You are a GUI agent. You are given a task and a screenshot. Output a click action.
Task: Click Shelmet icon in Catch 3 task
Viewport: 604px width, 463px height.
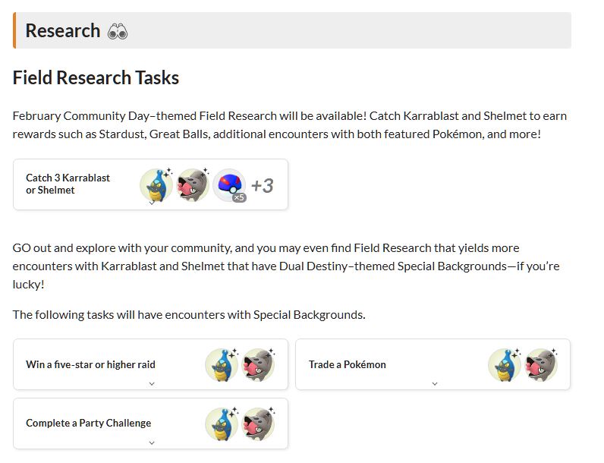(193, 185)
